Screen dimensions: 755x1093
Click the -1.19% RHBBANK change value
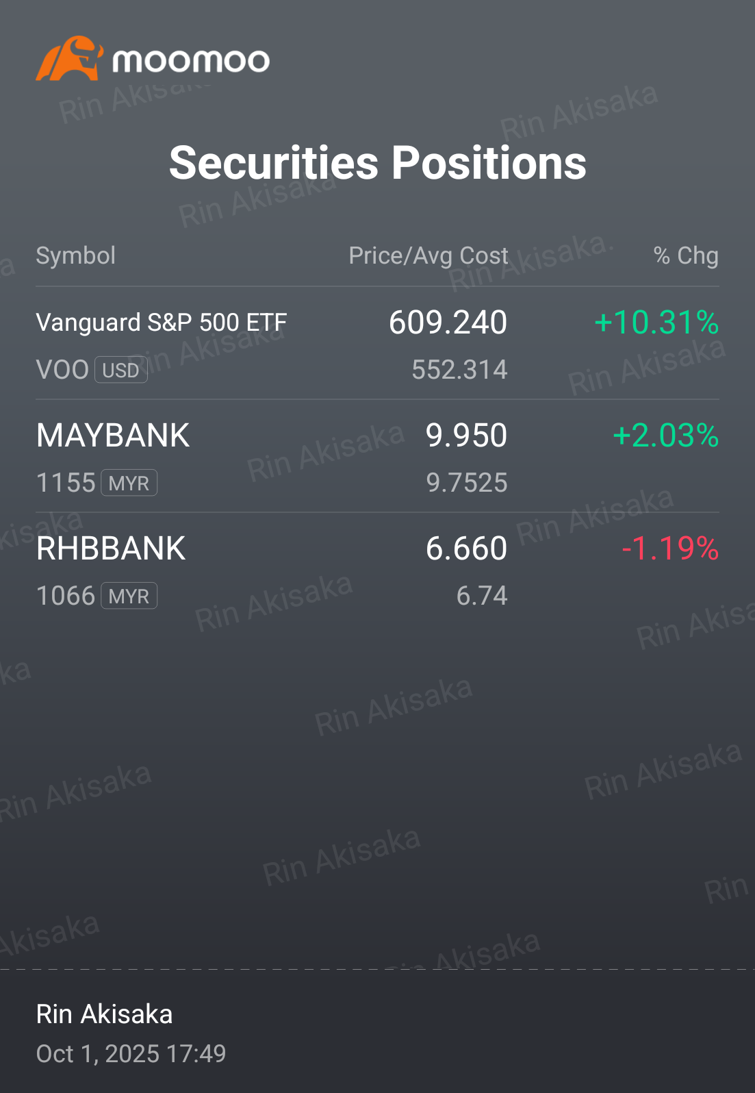[x=670, y=549]
